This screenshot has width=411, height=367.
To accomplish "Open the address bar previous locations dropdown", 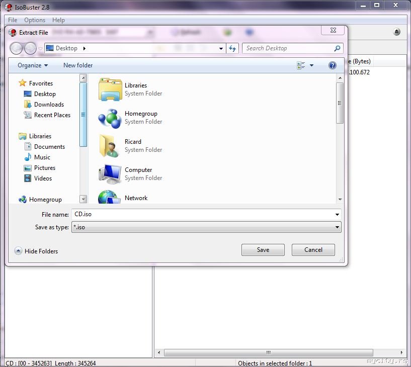I will click(221, 48).
